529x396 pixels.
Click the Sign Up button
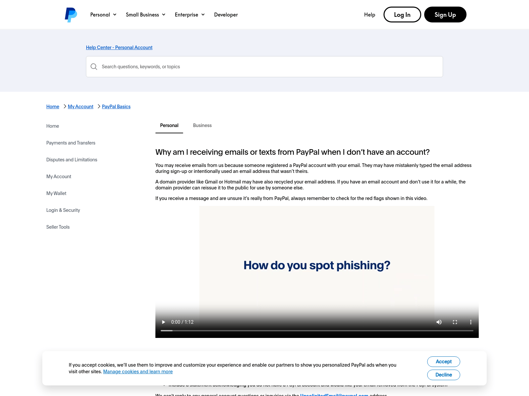tap(445, 15)
